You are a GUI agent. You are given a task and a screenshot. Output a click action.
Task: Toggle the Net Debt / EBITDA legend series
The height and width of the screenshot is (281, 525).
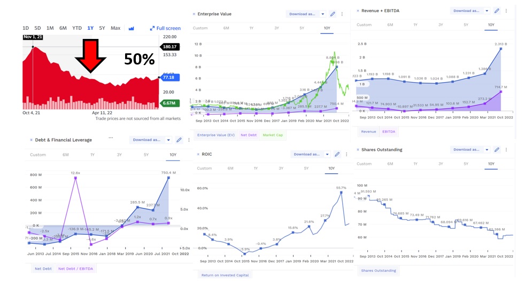[x=76, y=269]
